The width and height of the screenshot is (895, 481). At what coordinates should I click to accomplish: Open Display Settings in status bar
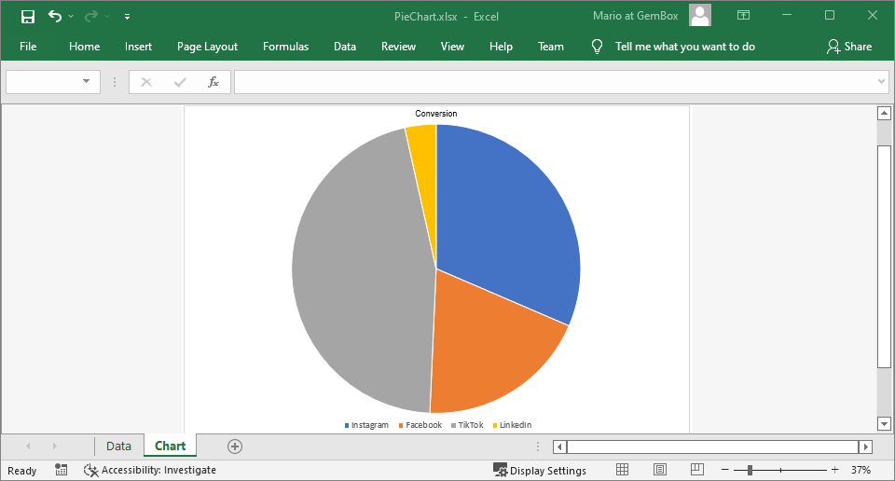(540, 470)
